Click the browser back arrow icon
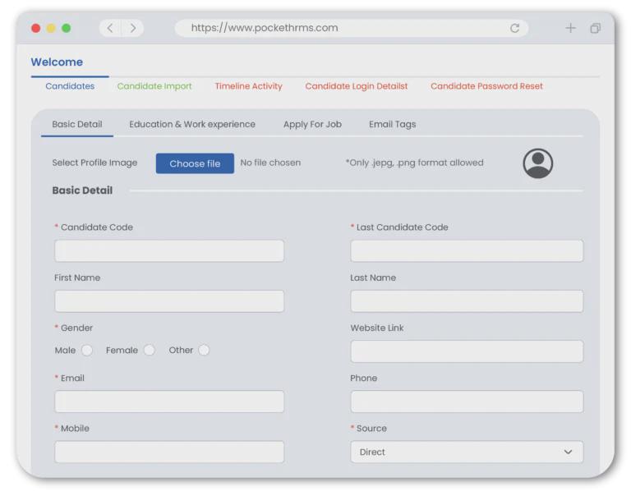This screenshot has width=631, height=491. [110, 28]
